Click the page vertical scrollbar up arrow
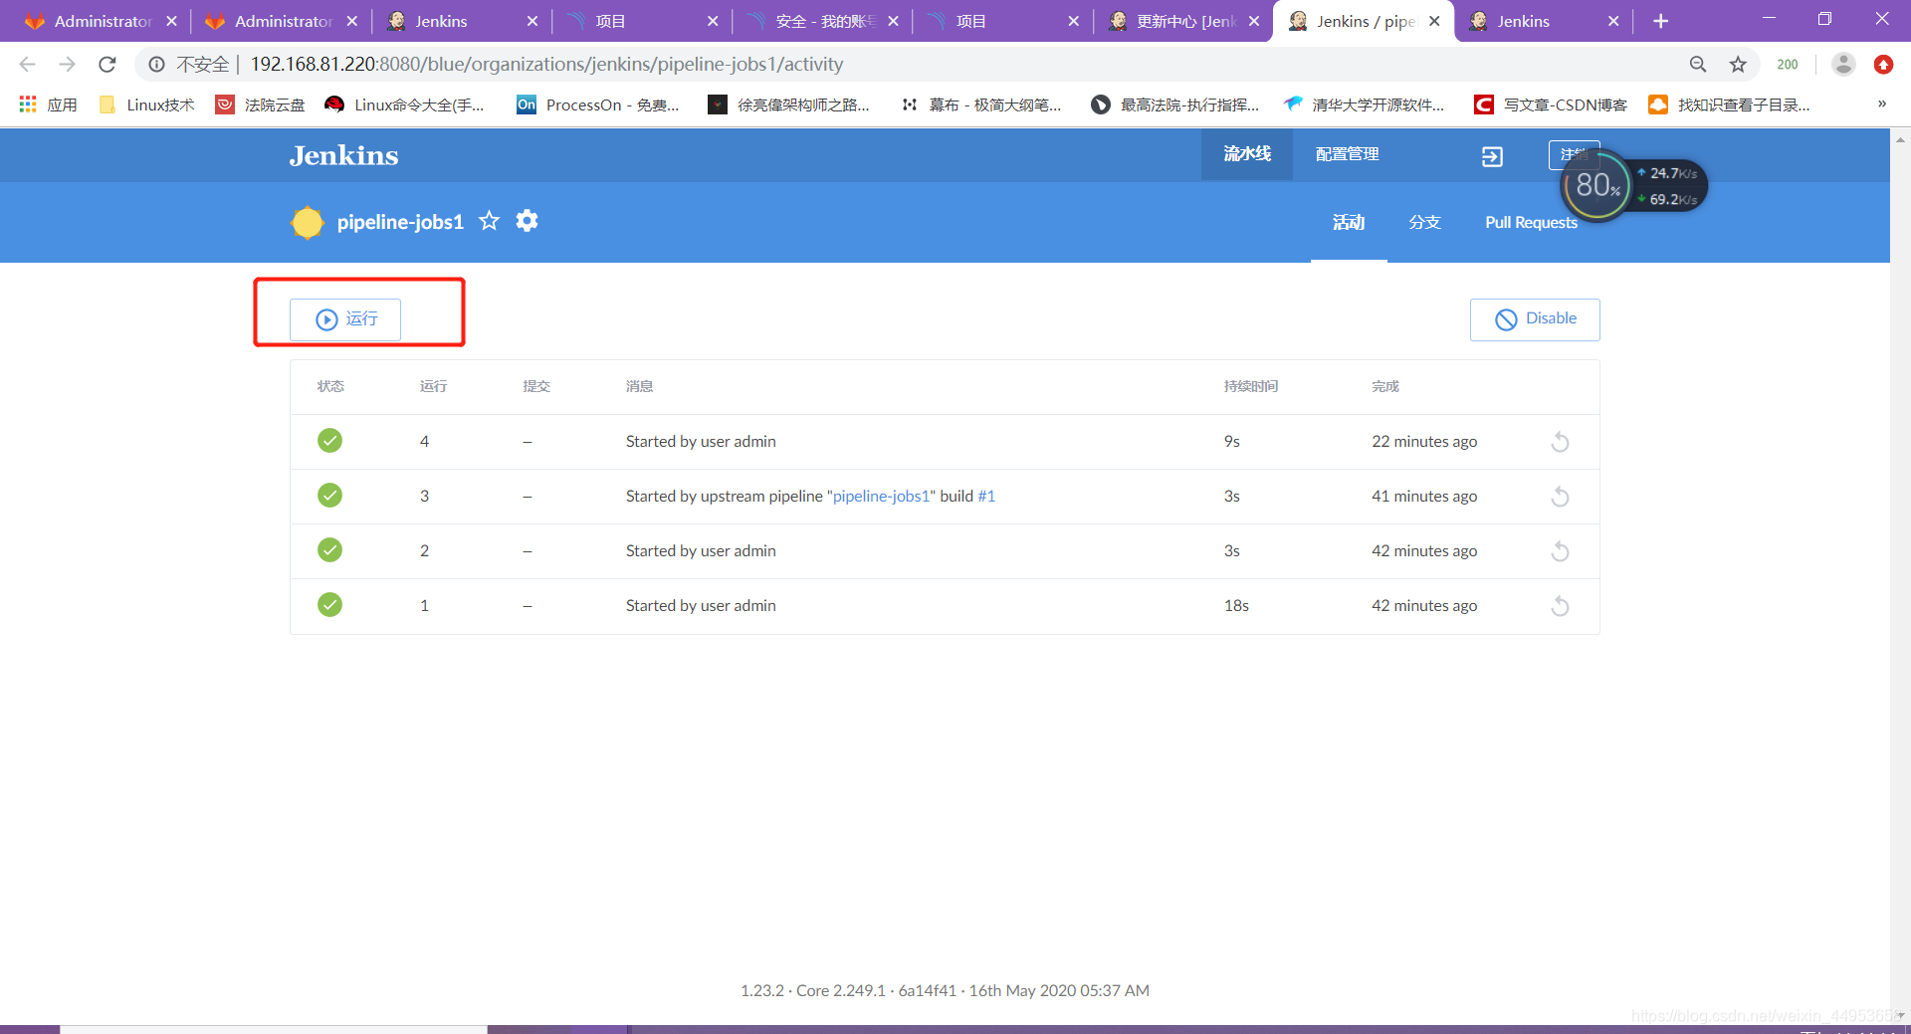This screenshot has height=1034, width=1911. point(1900,140)
